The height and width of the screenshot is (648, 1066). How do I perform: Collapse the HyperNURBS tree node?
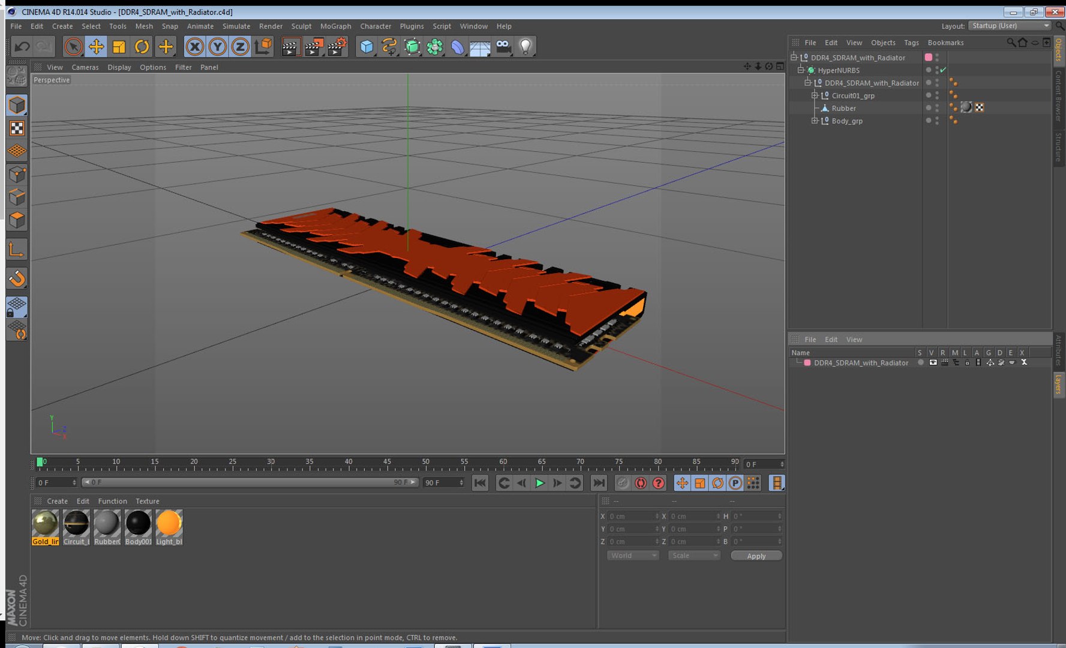[801, 70]
